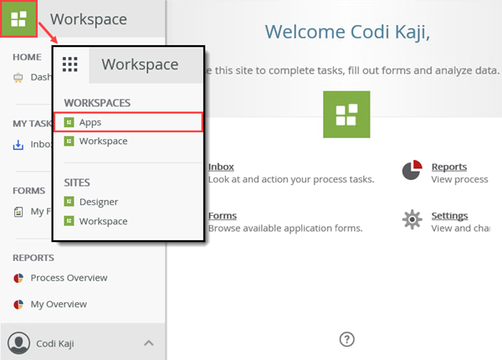Open My Overview report
This screenshot has height=360, width=502.
point(59,304)
